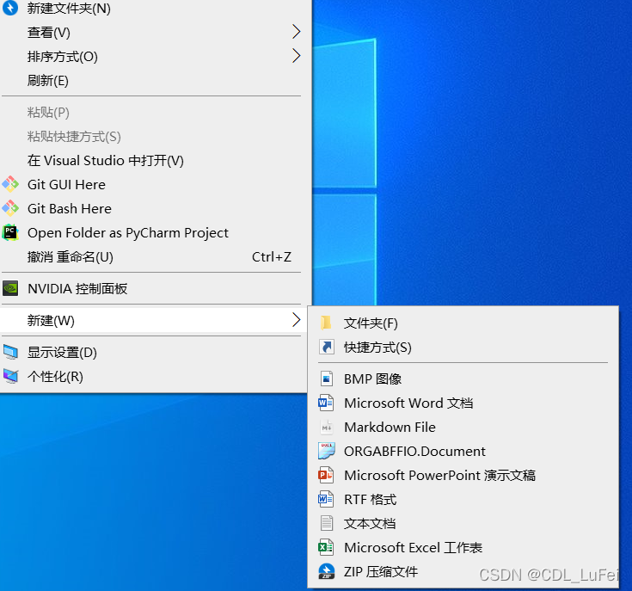This screenshot has width=632, height=591.
Task: Create a new RTF 格式 file
Action: [x=463, y=499]
